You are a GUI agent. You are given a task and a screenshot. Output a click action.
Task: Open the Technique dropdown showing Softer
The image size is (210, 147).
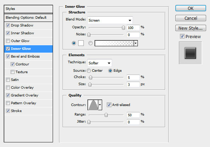pos(100,63)
